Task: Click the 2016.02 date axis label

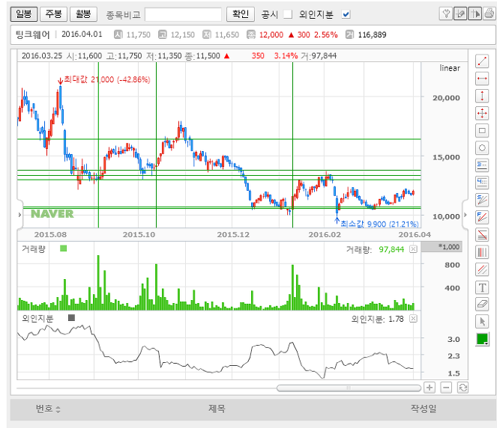Action: tap(325, 234)
